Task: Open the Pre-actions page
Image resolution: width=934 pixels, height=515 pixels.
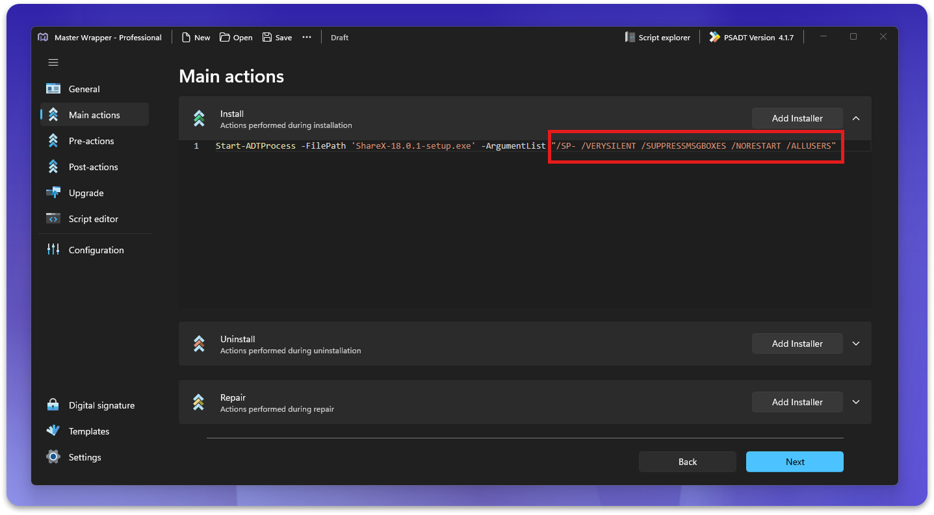Action: coord(94,141)
